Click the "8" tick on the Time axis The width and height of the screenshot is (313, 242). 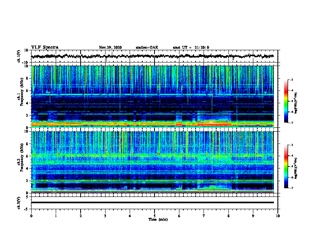(x=228, y=216)
